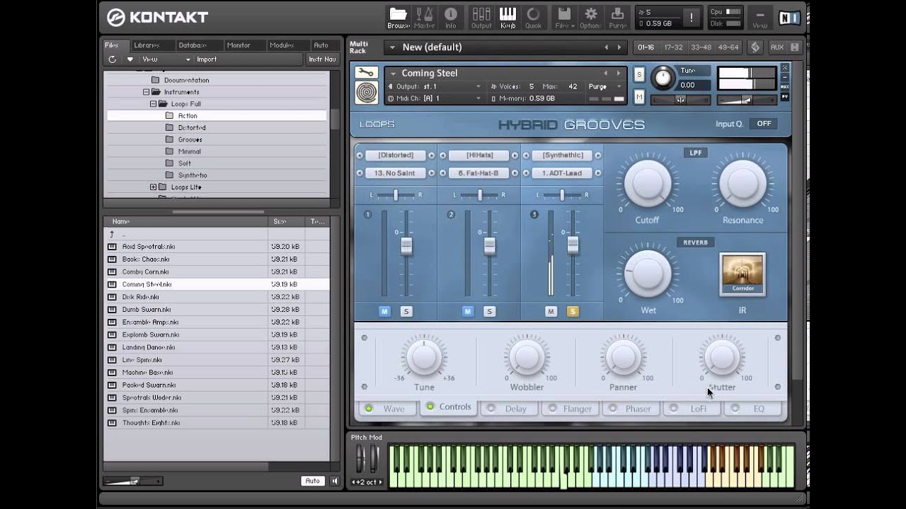Click the Corridor IR thumbnail
906x509 pixels.
click(x=742, y=274)
